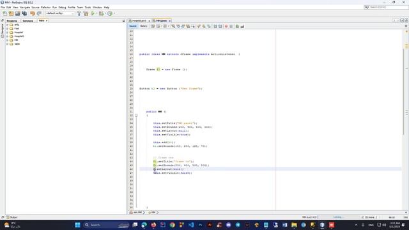Select the Hospital1 folder in Files tree

tap(19, 36)
